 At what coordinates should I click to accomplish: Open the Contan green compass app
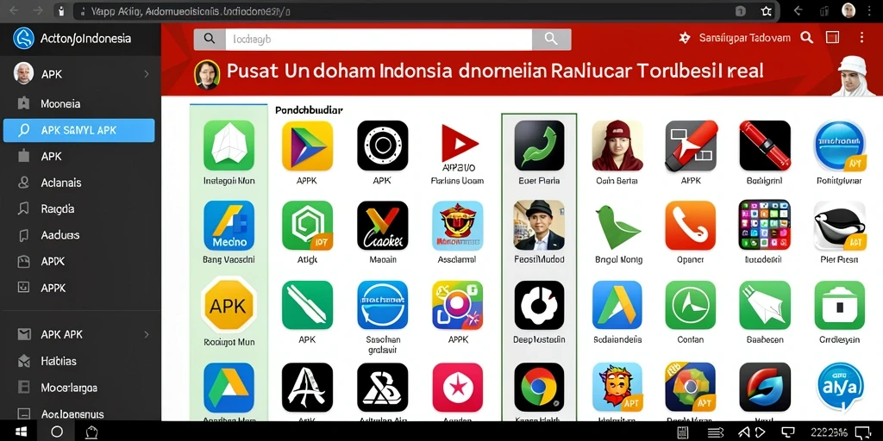691,306
